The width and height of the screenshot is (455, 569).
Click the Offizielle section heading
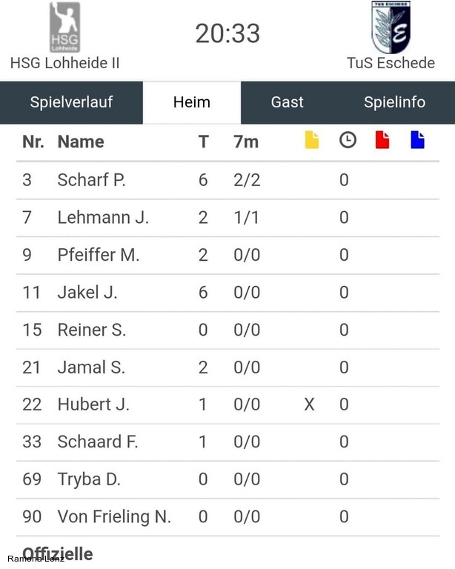point(58,554)
